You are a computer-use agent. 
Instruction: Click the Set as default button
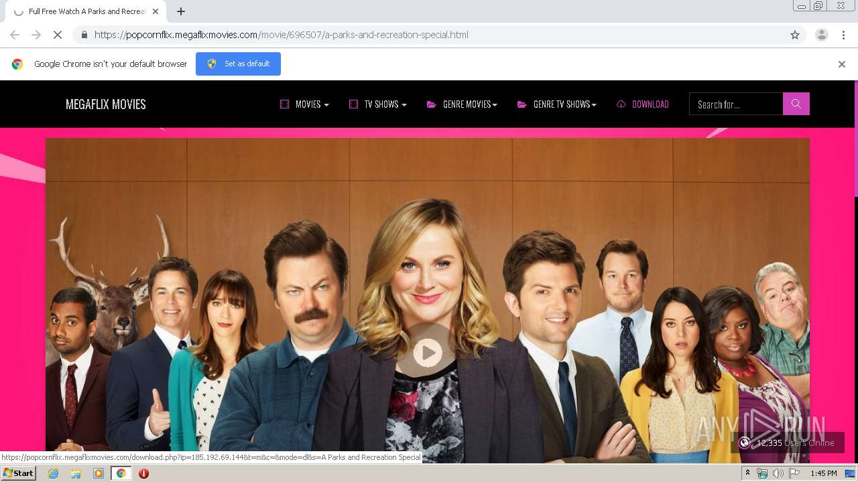click(x=238, y=64)
